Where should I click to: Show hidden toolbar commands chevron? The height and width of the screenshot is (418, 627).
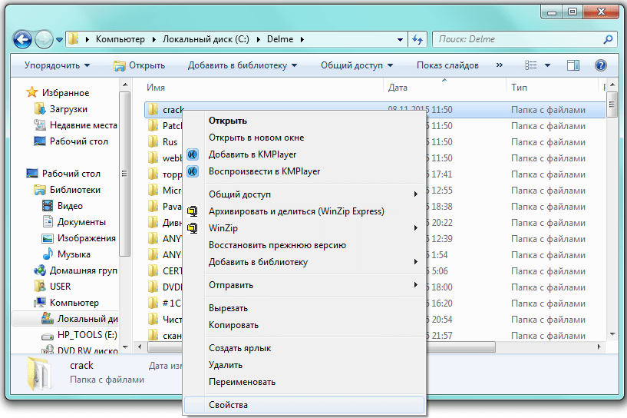pos(499,65)
